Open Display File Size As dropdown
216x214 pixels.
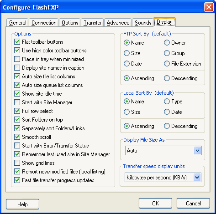tap(163, 151)
